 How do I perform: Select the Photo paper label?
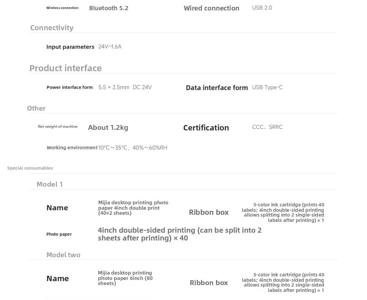pos(59,234)
